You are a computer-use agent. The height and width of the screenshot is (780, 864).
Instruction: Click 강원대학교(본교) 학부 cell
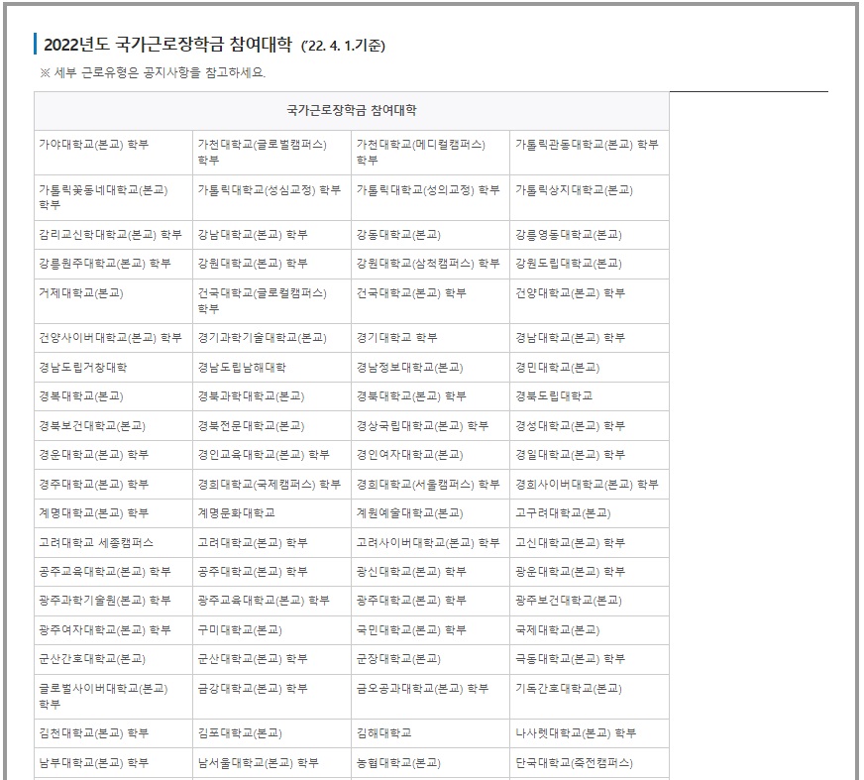(272, 264)
